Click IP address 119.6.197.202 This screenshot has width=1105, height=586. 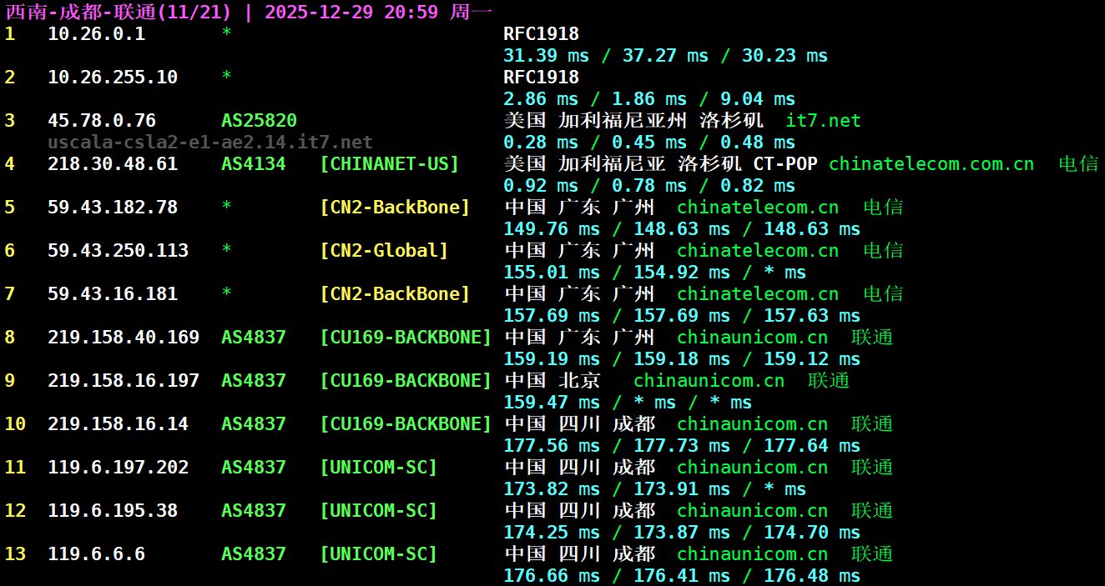point(118,468)
